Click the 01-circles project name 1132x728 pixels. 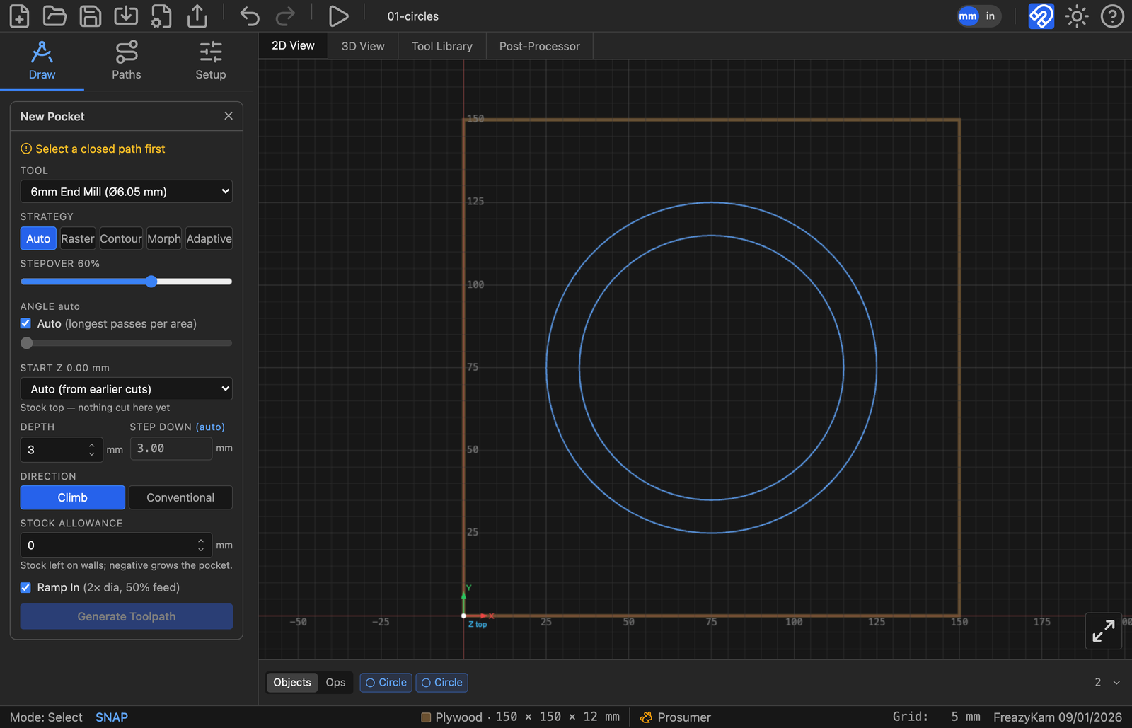pyautogui.click(x=413, y=16)
